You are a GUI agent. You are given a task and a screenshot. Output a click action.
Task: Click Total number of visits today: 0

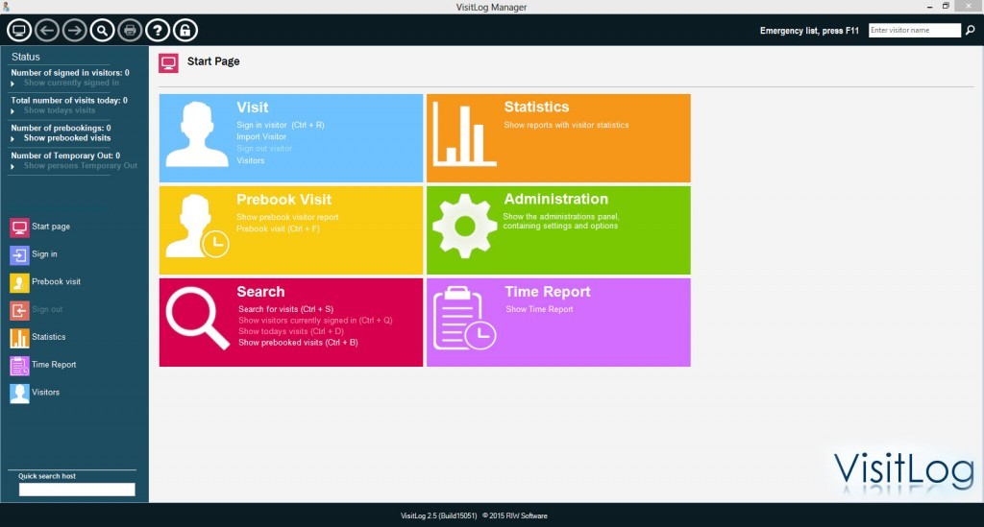(69, 100)
